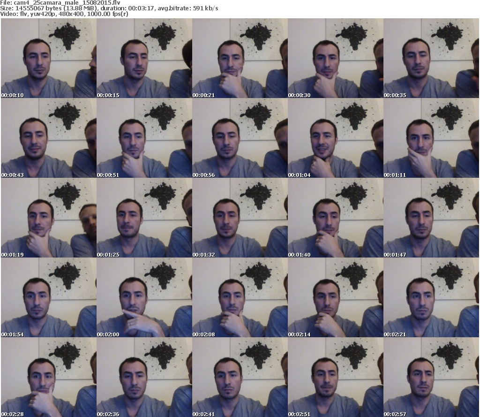Pick the preview frame at 00:01:40
Viewport: 480px width, 417px height.
click(336, 218)
